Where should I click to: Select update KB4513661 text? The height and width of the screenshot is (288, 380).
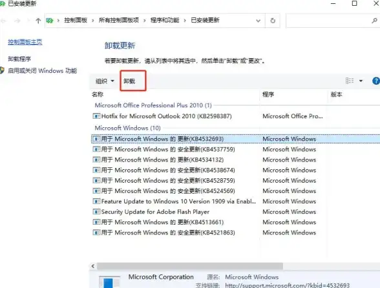coord(162,222)
